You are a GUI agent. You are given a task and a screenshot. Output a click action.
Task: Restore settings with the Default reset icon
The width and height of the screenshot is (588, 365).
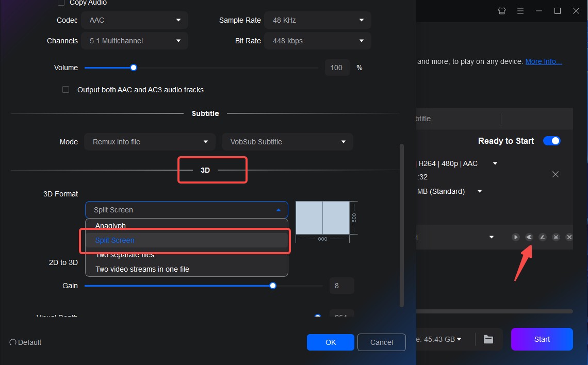point(13,342)
